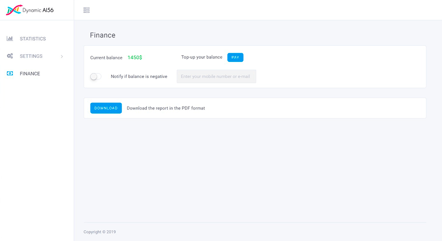Click the Dynamic AI56 logo icon
The height and width of the screenshot is (241, 442).
[x=13, y=10]
